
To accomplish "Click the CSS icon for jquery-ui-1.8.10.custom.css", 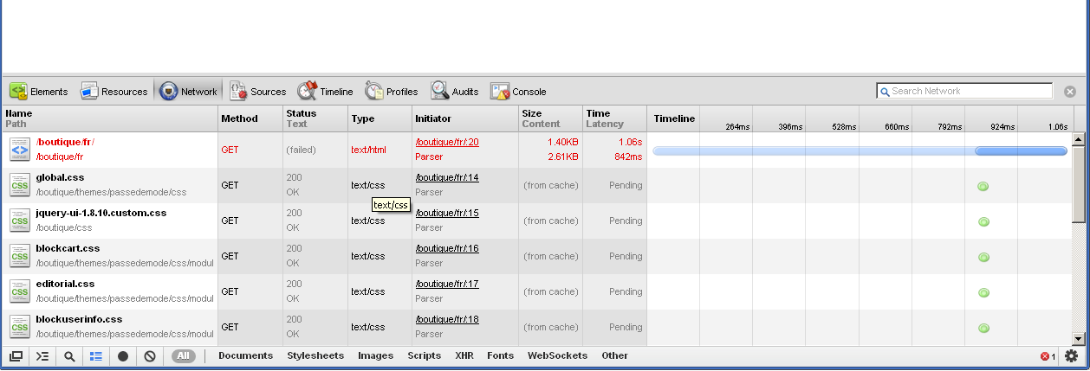I will click(19, 221).
